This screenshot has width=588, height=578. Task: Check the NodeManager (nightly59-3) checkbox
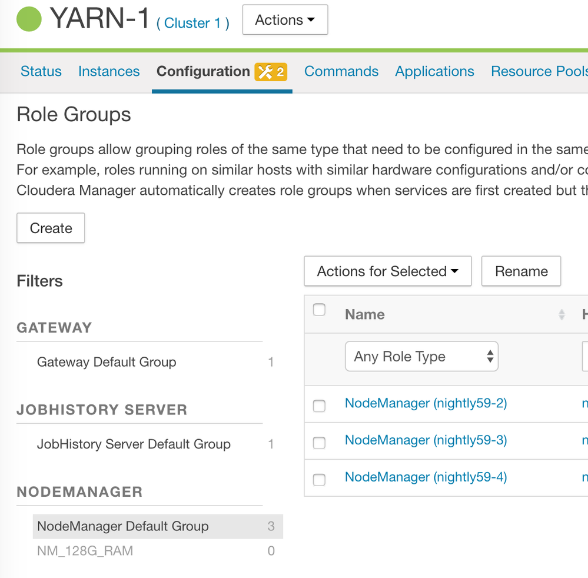pyautogui.click(x=319, y=443)
